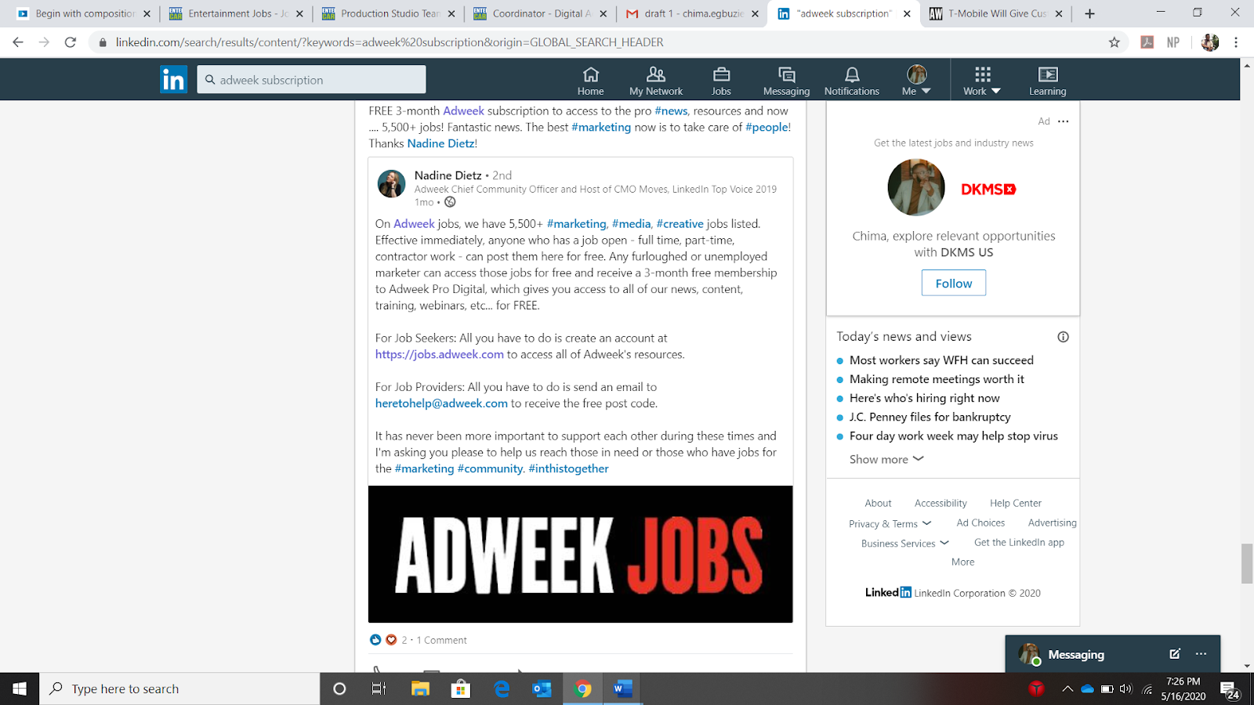This screenshot has width=1254, height=705.
Task: Click Get the LinkedIn app link
Action: click(1019, 542)
